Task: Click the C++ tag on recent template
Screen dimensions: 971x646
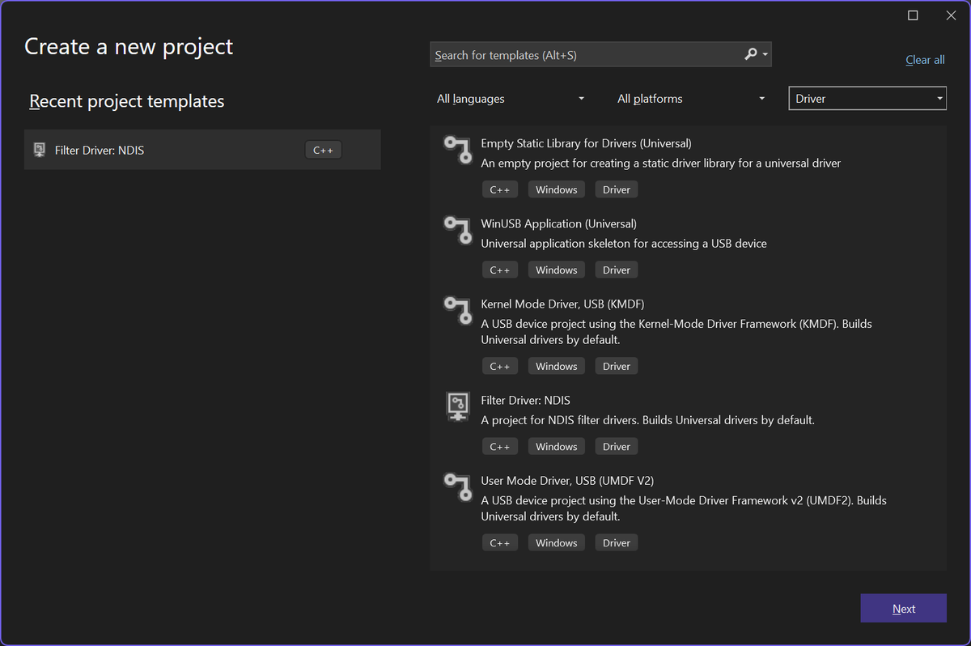Action: 323,150
